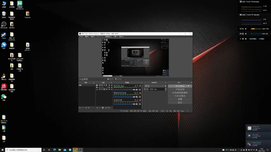The width and height of the screenshot is (271, 152).
Task: Pop out Controls dock header icon
Action: (x=191, y=82)
